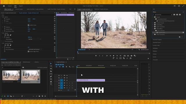The image size is (186, 104).
Task: Select the Ripple Edit tool
Action: pos(51,69)
